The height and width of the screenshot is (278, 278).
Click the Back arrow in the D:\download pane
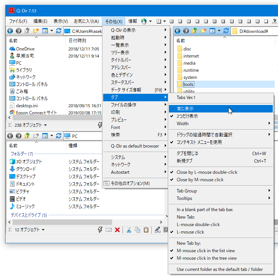(177, 31)
